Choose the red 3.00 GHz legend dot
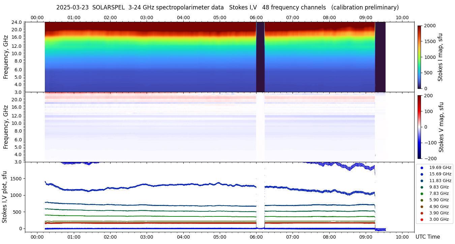 [422, 220]
